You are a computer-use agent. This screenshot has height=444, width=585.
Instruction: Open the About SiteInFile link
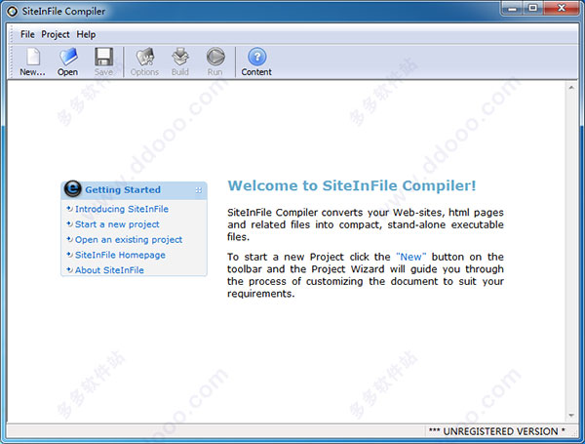click(109, 270)
